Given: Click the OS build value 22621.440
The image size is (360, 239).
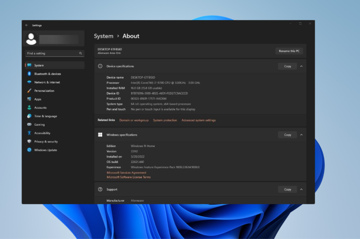Looking at the screenshot, I should click(137, 162).
